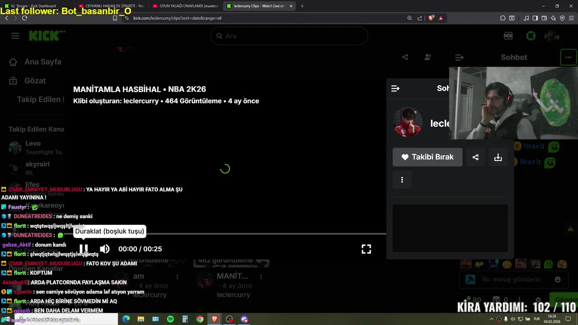The height and width of the screenshot is (325, 578).
Task: Launch Microsoft Edge from taskbar
Action: pos(126,319)
